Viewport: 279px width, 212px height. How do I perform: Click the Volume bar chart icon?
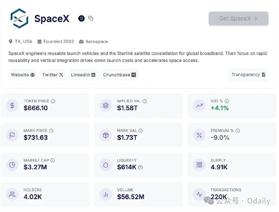click(106, 194)
